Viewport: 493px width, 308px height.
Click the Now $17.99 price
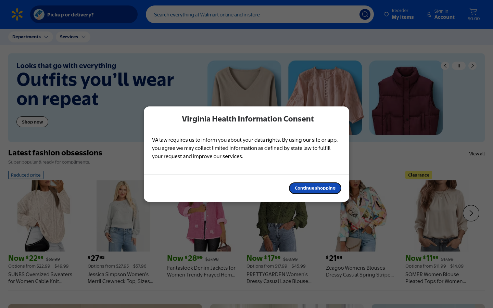point(264,258)
